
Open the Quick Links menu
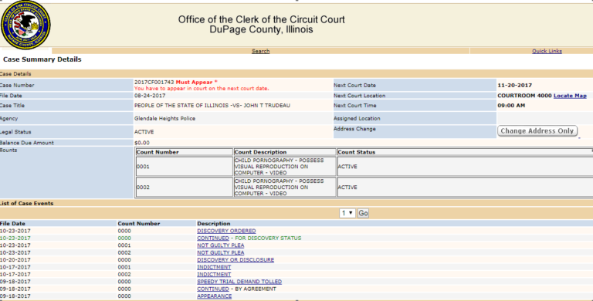[547, 51]
